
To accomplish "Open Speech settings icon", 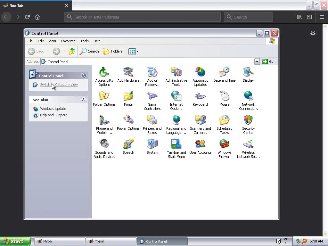I will (x=128, y=147).
